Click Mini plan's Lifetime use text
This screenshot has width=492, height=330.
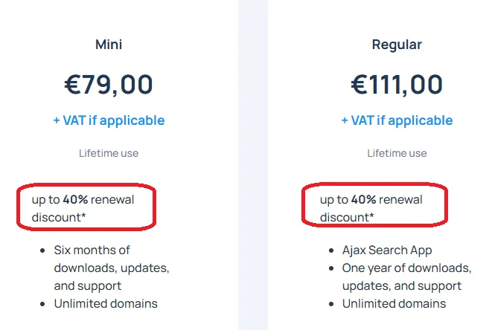(109, 153)
